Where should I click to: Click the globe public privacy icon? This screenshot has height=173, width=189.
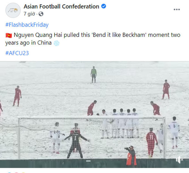click(x=41, y=14)
